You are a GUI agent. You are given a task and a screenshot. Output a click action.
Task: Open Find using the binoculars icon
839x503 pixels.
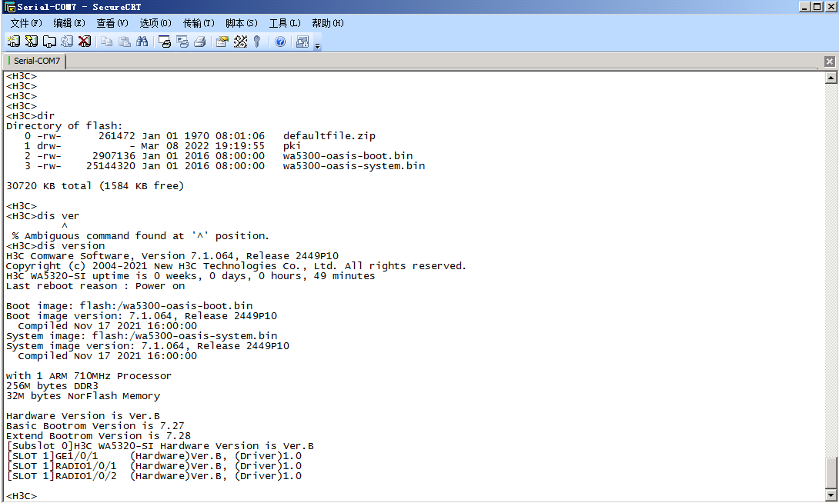142,42
